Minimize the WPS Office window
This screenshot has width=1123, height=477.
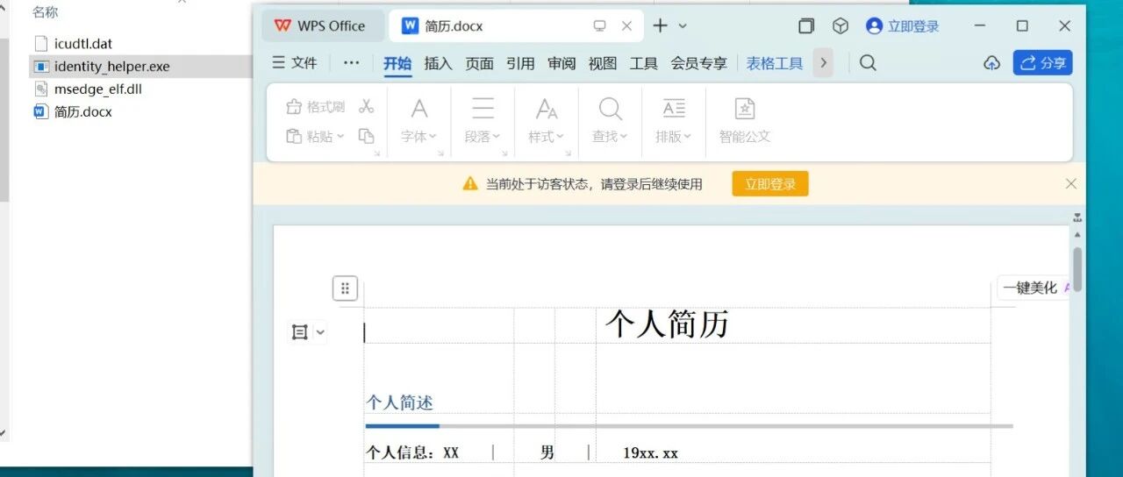981,26
